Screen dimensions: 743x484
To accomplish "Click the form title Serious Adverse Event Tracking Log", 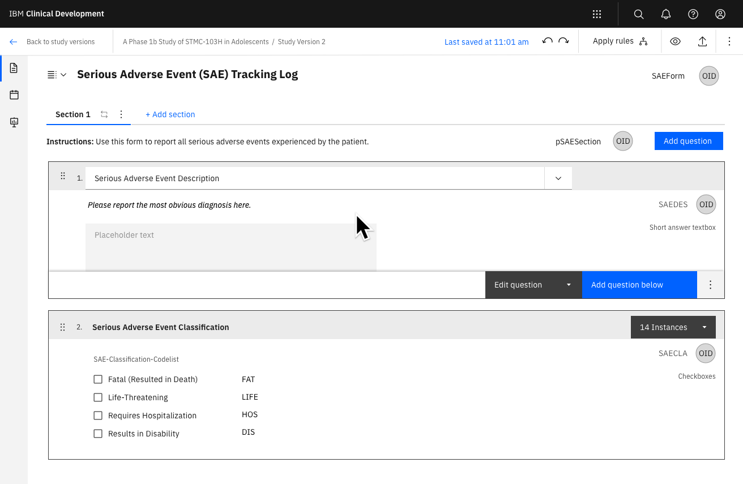I will coord(187,74).
